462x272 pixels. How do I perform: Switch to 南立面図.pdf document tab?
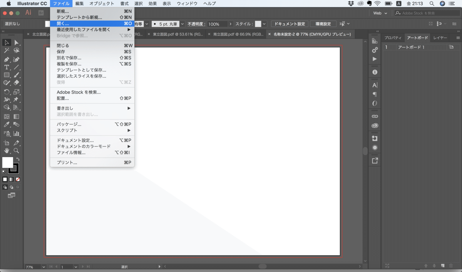coord(235,34)
